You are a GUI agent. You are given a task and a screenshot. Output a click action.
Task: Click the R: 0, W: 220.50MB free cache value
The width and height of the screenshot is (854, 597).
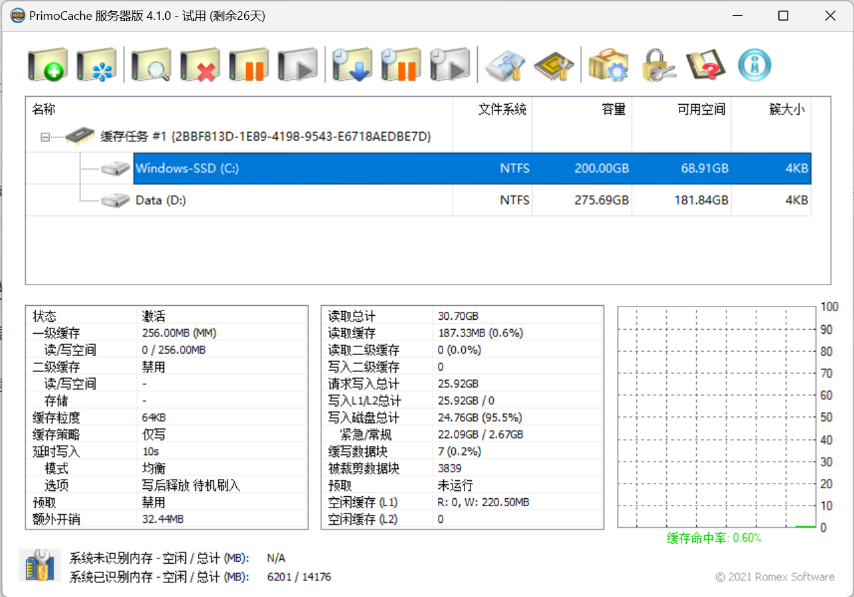coord(483,502)
